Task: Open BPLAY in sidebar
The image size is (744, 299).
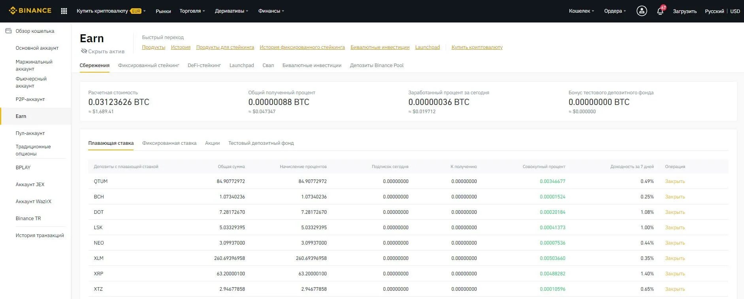Action: [23, 168]
